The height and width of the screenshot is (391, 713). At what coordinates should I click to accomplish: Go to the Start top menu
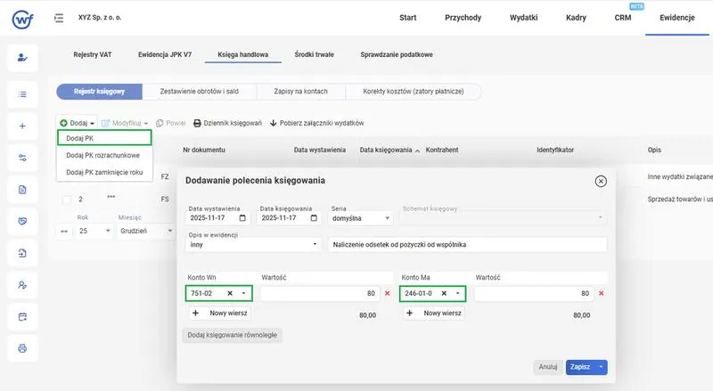coord(407,18)
